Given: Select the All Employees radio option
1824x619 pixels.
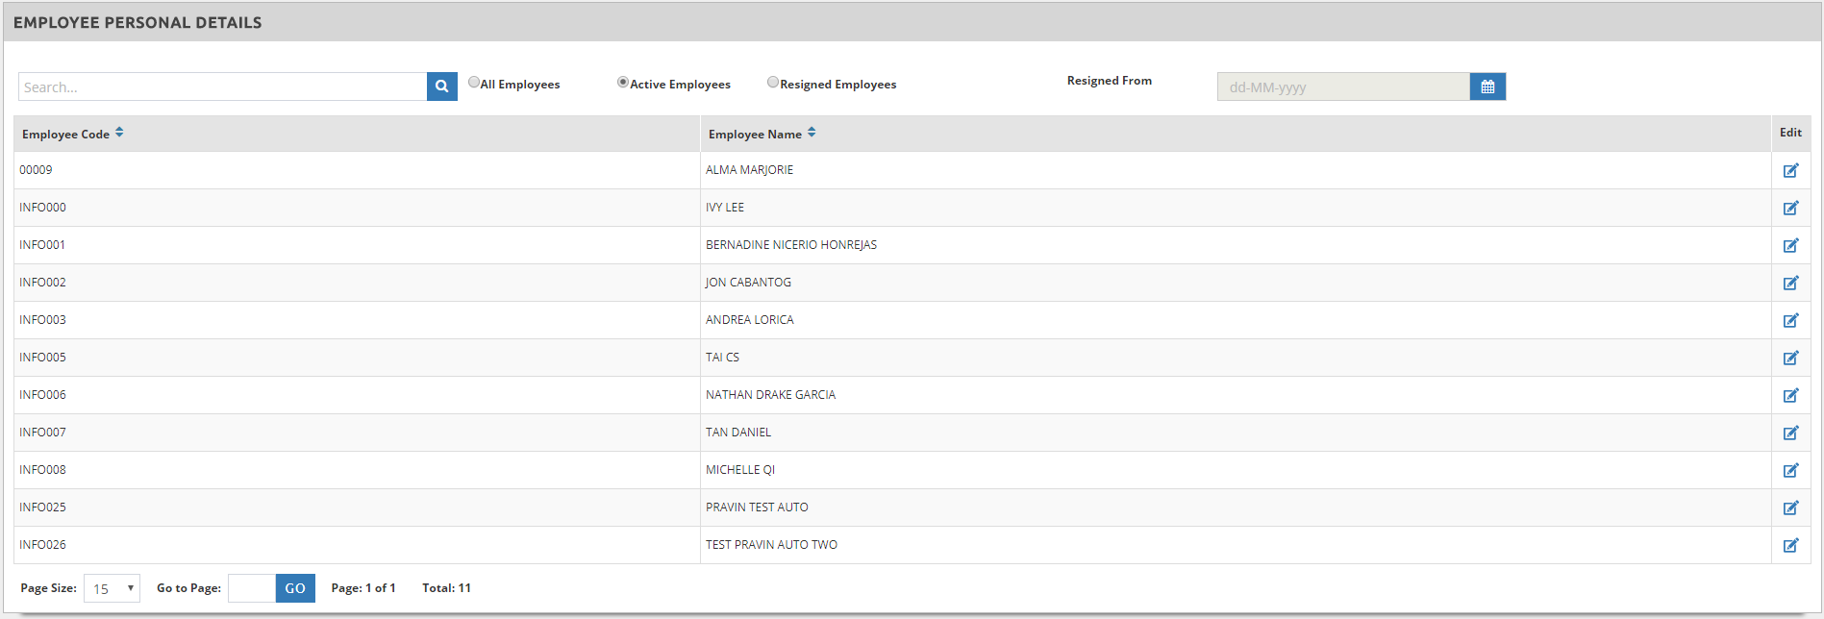Looking at the screenshot, I should 474,83.
